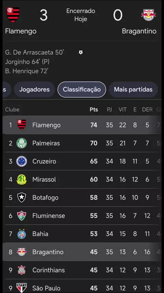Click the Cruzeiro crest in standings
This screenshot has height=293, width=164.
point(22,161)
